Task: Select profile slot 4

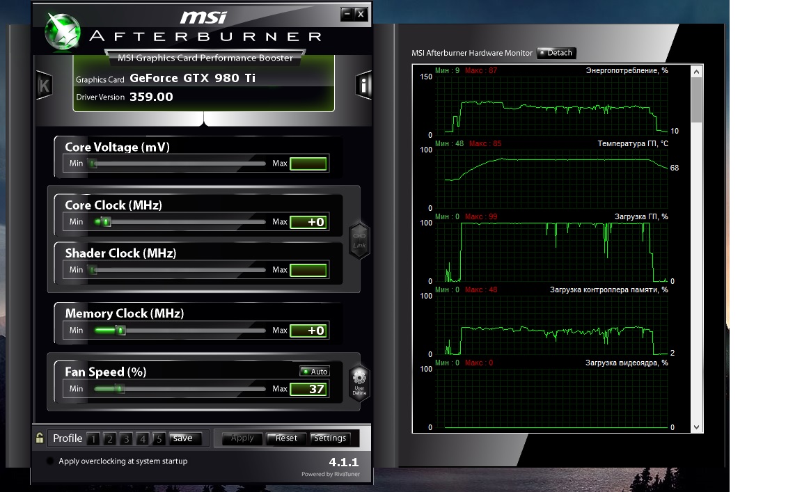Action: 142,439
